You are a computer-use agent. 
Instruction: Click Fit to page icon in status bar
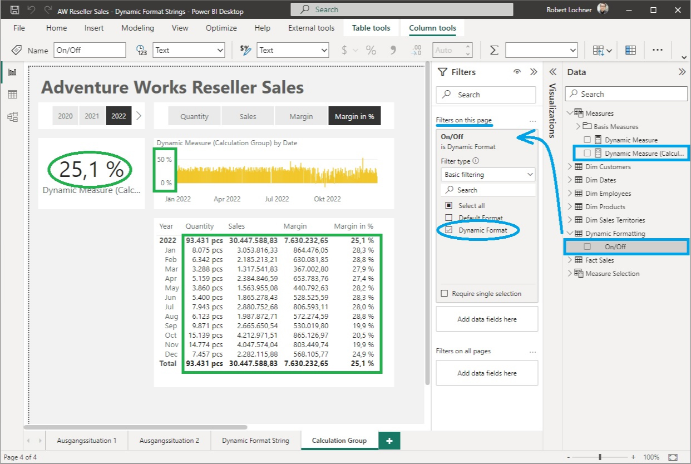673,457
